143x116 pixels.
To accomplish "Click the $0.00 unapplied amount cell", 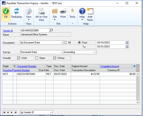I will [x=118, y=74].
